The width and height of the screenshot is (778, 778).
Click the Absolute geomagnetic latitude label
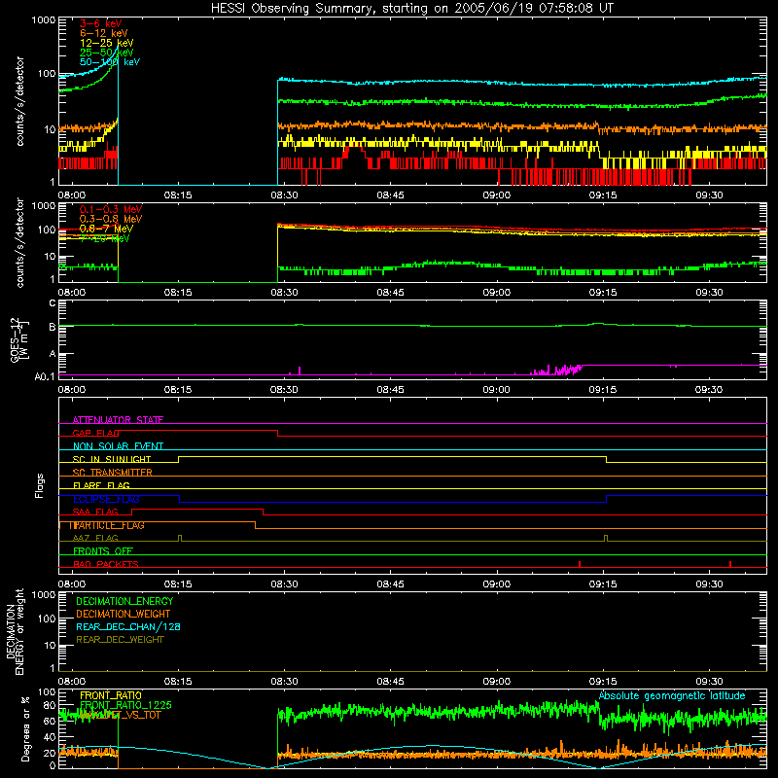click(672, 696)
